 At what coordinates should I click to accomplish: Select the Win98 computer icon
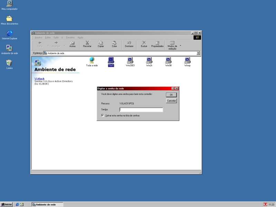pos(168,61)
